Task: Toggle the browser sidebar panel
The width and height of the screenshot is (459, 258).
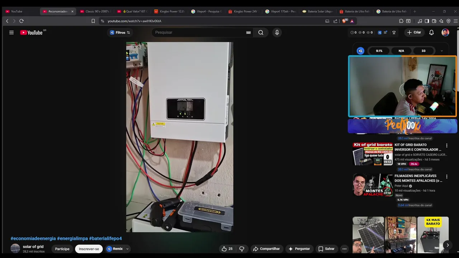Action: pos(427,21)
